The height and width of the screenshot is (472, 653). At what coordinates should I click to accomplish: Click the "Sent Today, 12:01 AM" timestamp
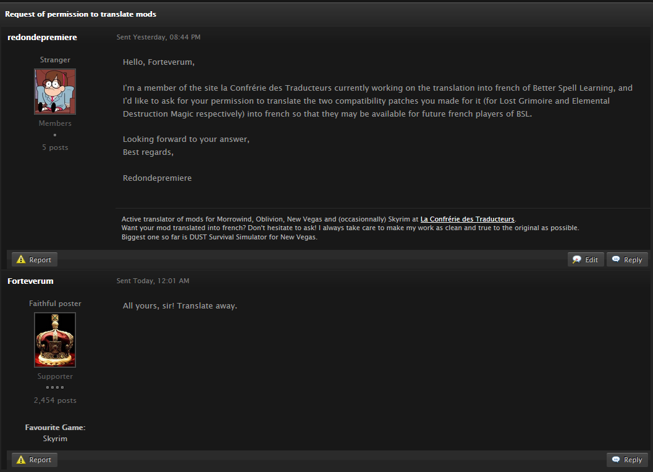click(x=153, y=281)
